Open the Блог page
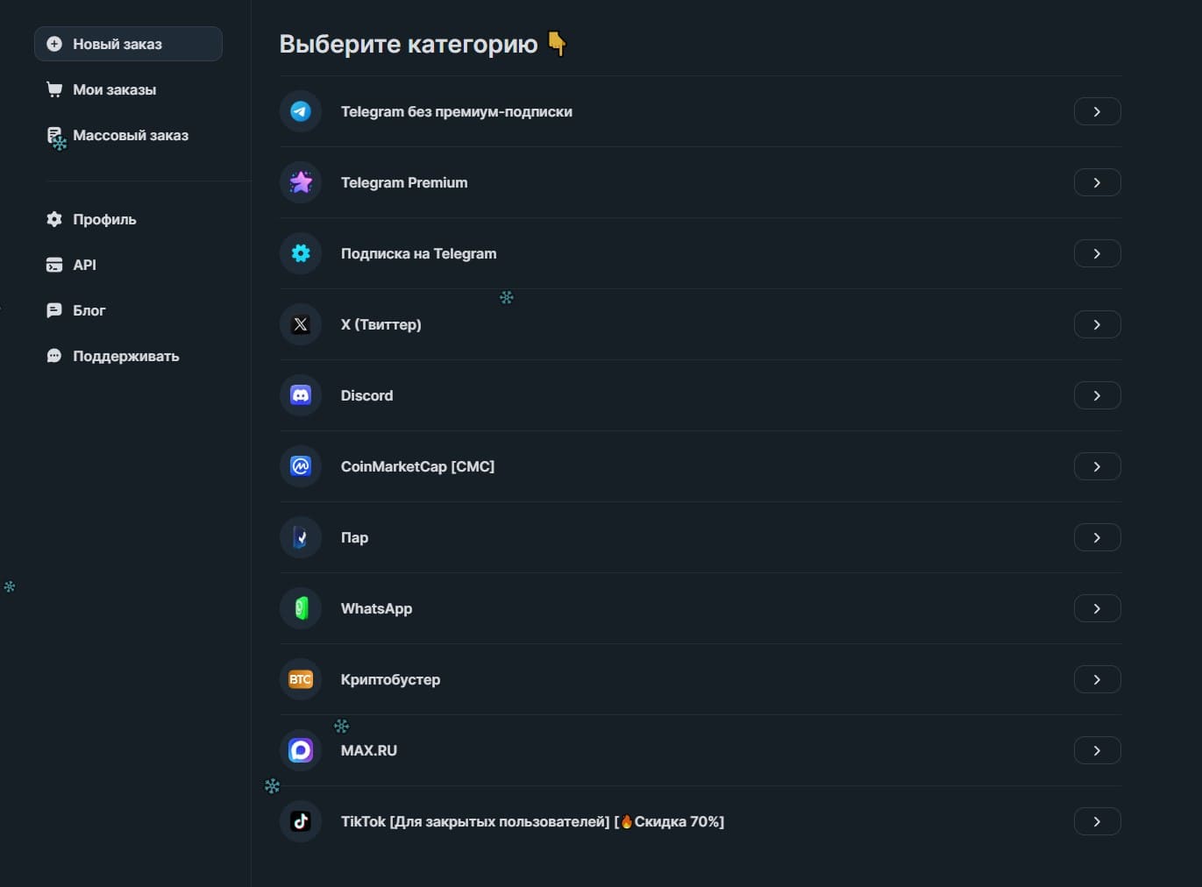1202x887 pixels. tap(89, 310)
